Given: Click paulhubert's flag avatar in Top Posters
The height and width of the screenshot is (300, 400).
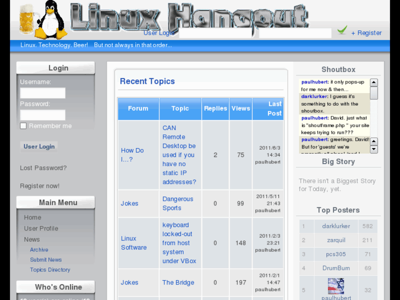Looking at the screenshot, I should pos(336,286).
